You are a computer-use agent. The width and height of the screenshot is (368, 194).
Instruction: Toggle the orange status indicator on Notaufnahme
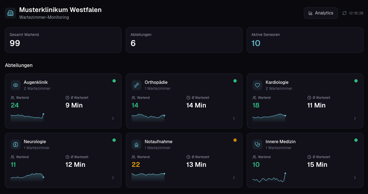(235, 140)
